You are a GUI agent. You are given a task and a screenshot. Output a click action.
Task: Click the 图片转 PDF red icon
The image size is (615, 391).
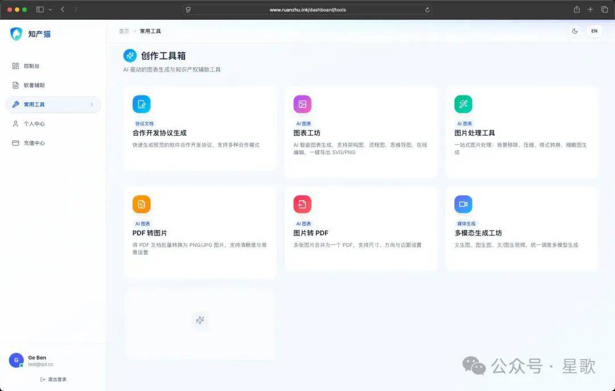[x=302, y=204]
